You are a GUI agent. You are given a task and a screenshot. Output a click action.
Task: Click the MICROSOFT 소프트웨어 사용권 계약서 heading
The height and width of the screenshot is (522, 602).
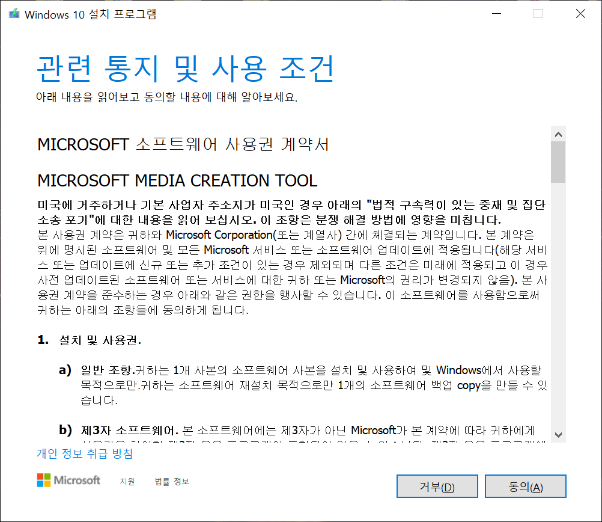(183, 144)
